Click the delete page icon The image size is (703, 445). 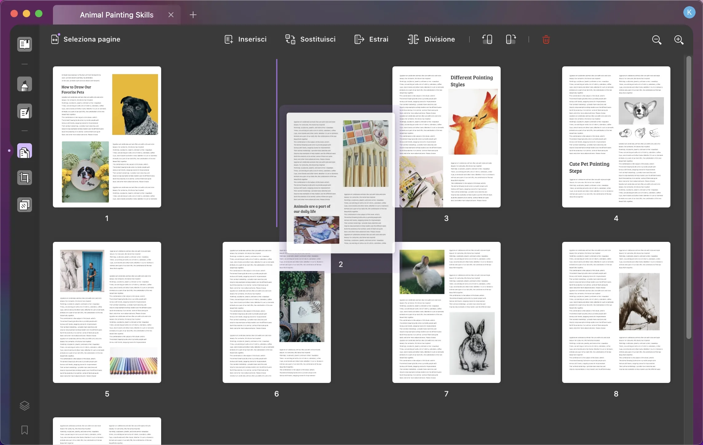tap(546, 39)
